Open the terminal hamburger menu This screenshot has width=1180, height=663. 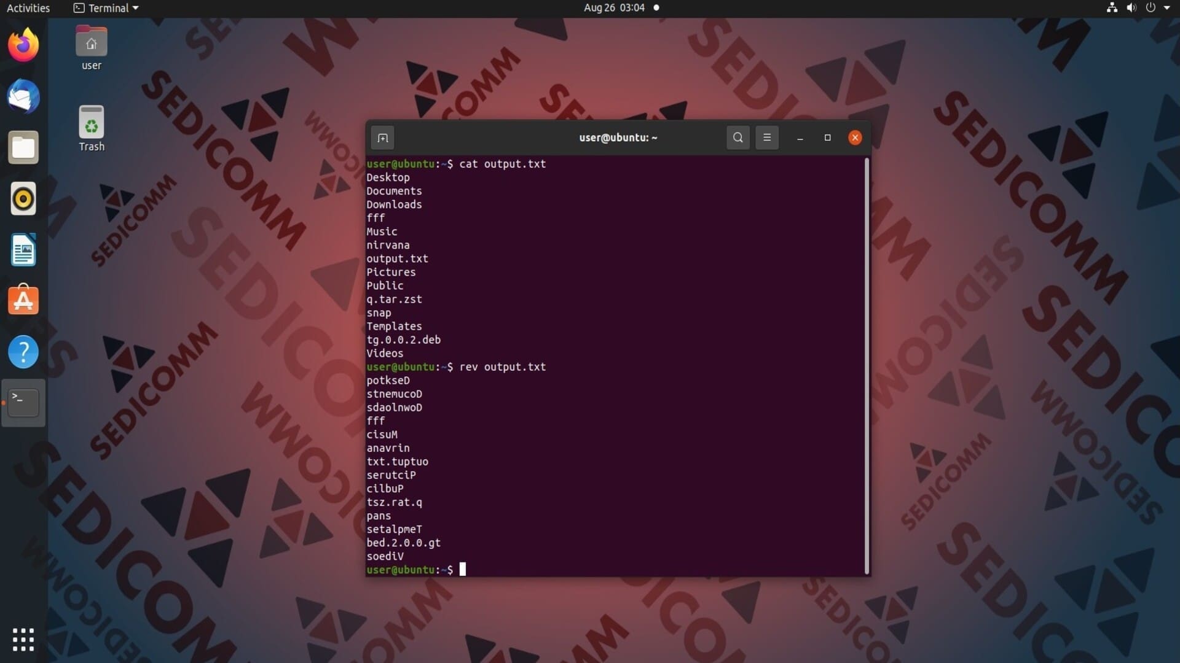tap(766, 138)
